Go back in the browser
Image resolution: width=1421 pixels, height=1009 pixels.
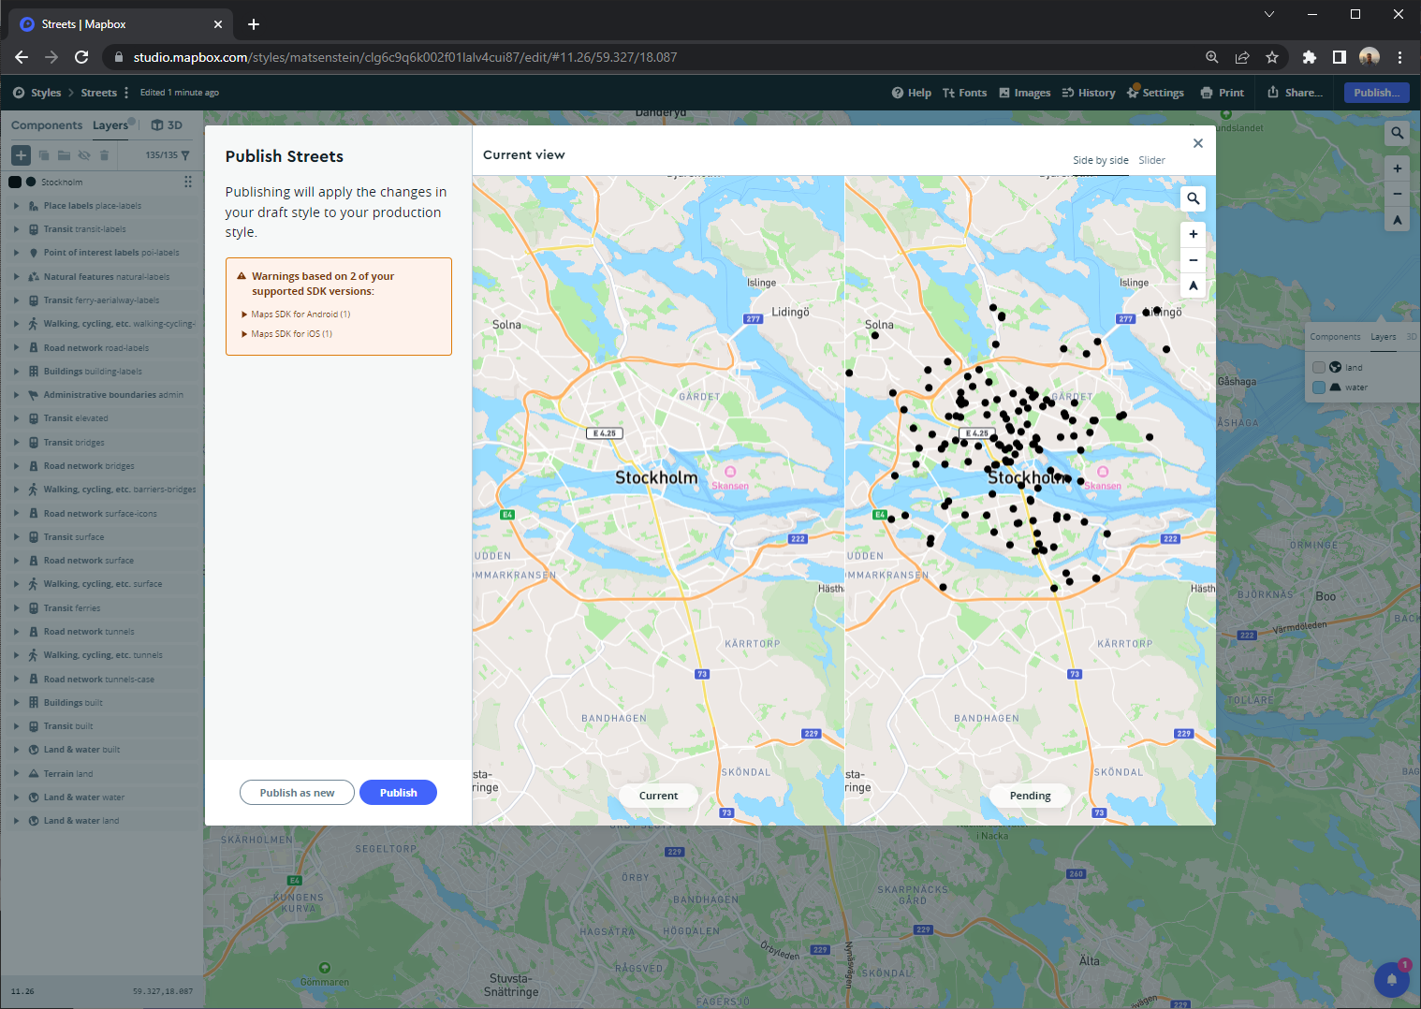[x=22, y=57]
